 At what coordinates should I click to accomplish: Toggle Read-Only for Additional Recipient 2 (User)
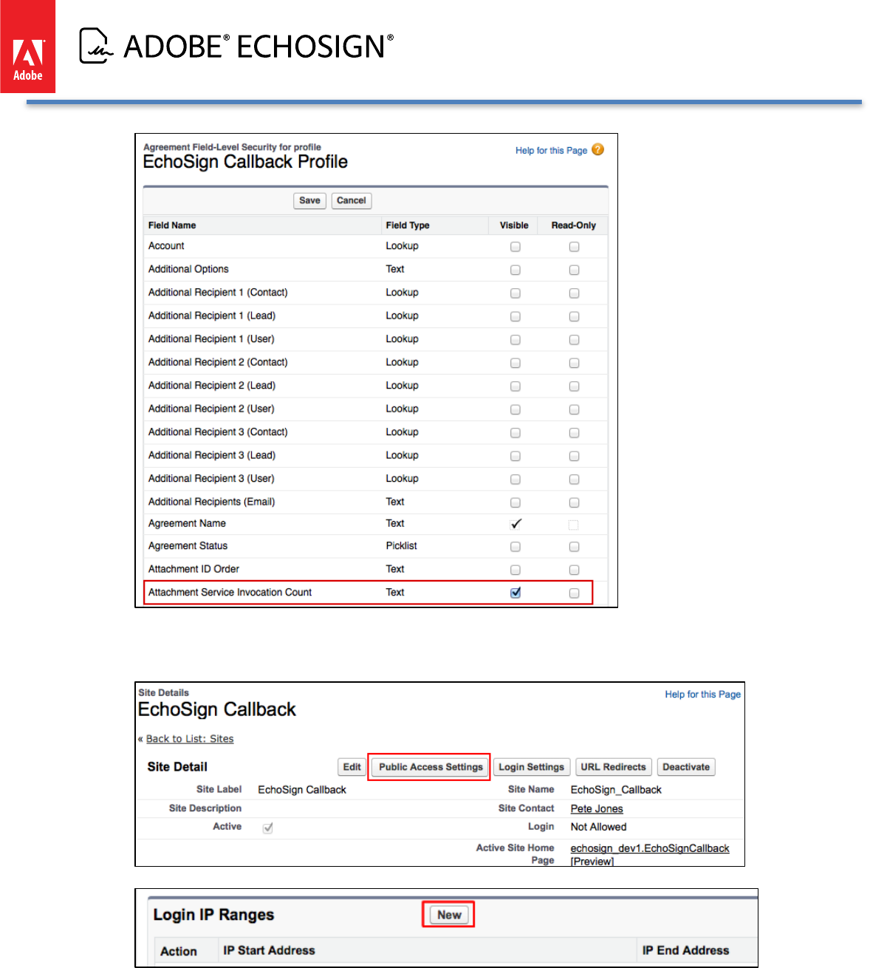574,409
